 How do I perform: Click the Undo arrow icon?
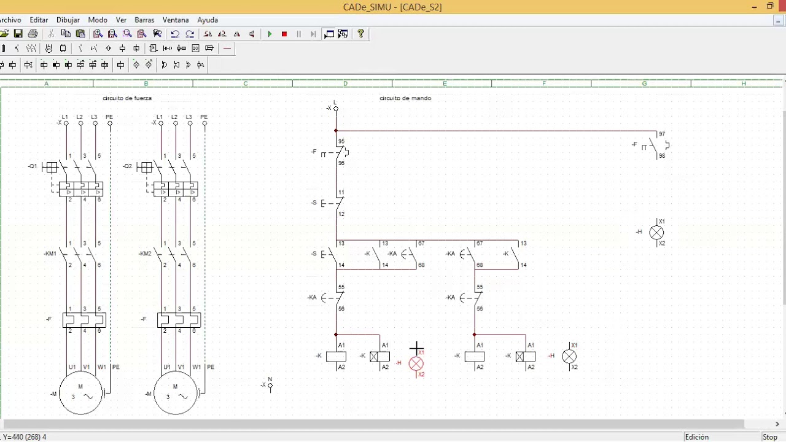click(x=176, y=34)
